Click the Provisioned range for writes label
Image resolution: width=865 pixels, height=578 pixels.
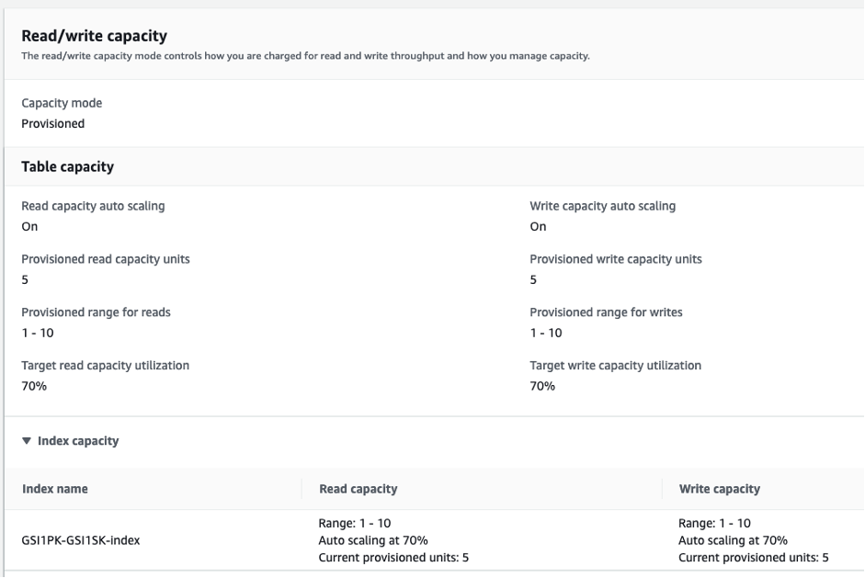pos(606,312)
